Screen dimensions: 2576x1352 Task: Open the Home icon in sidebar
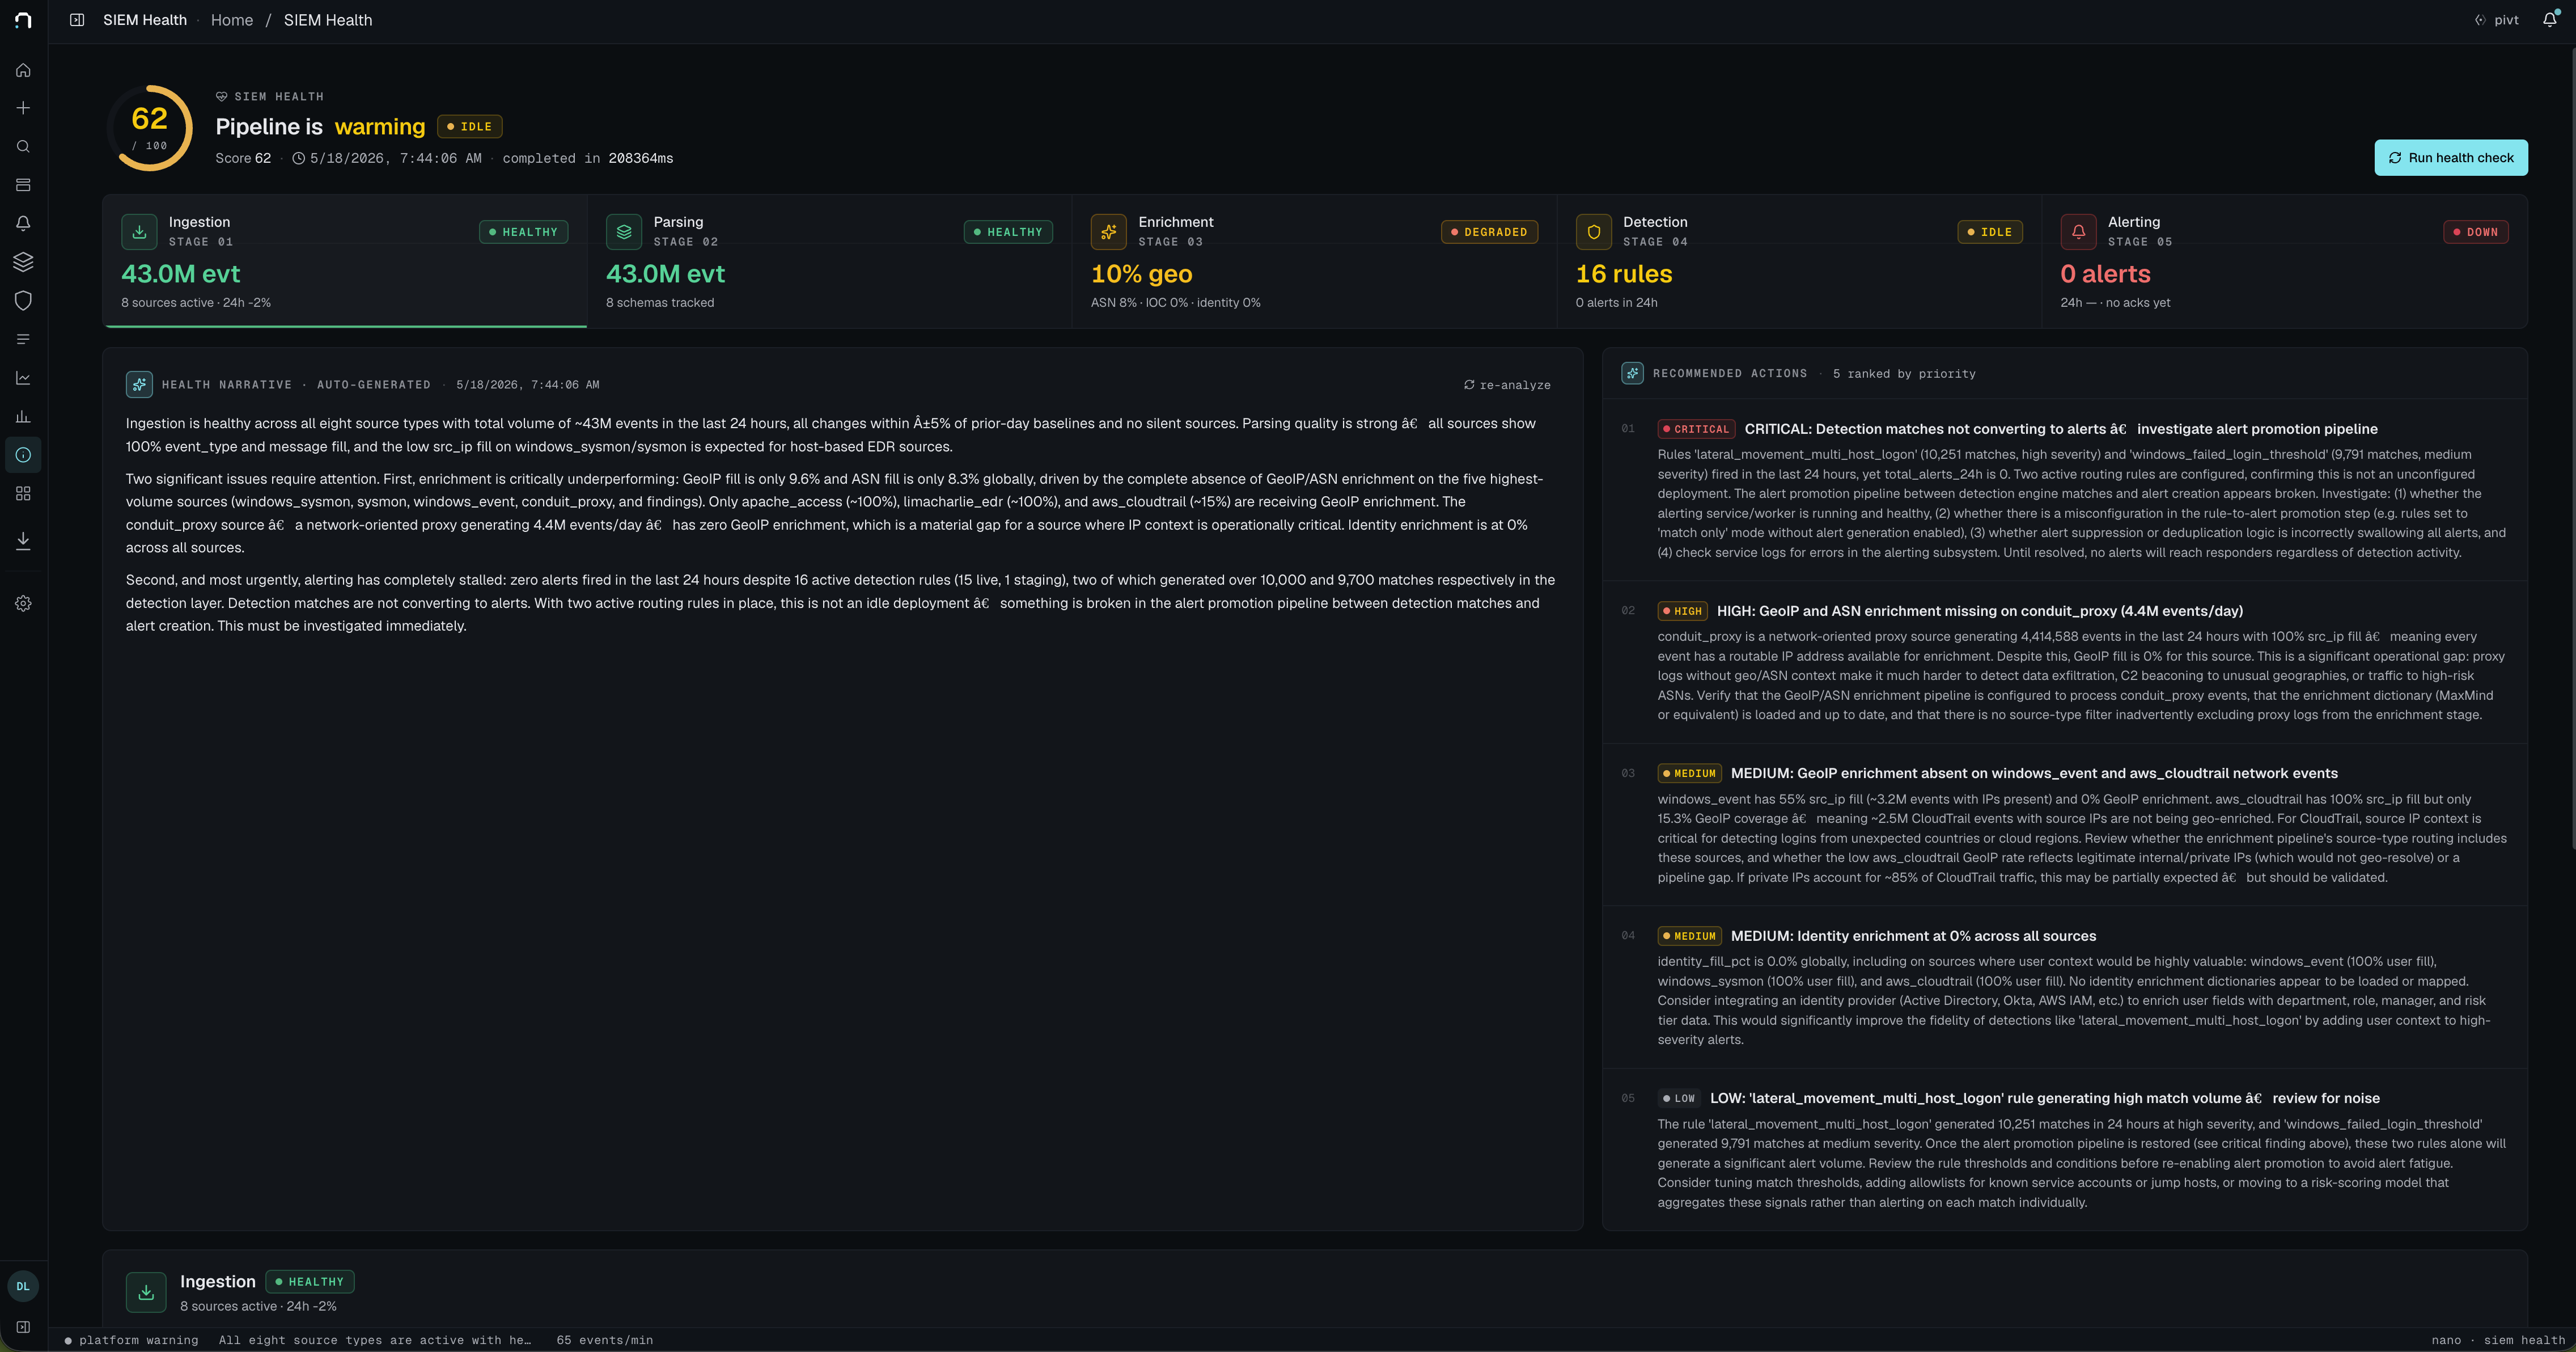coord(23,70)
